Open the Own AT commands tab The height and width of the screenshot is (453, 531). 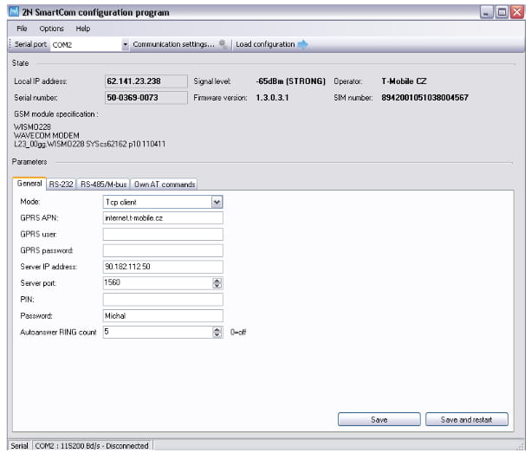pyautogui.click(x=165, y=184)
